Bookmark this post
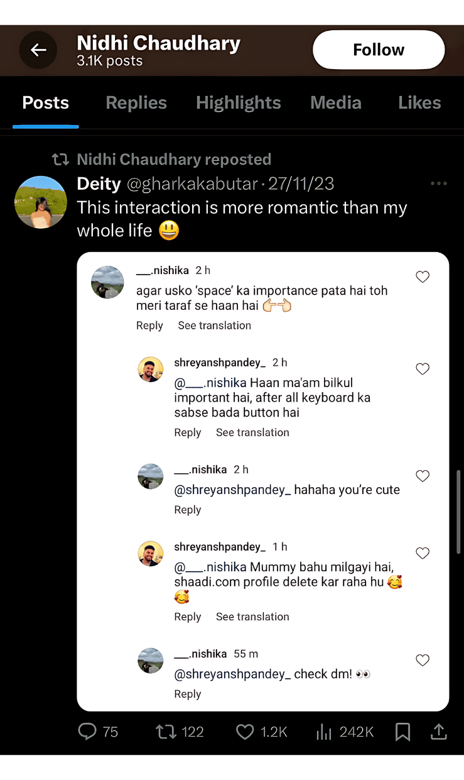The height and width of the screenshot is (780, 464). point(402,731)
